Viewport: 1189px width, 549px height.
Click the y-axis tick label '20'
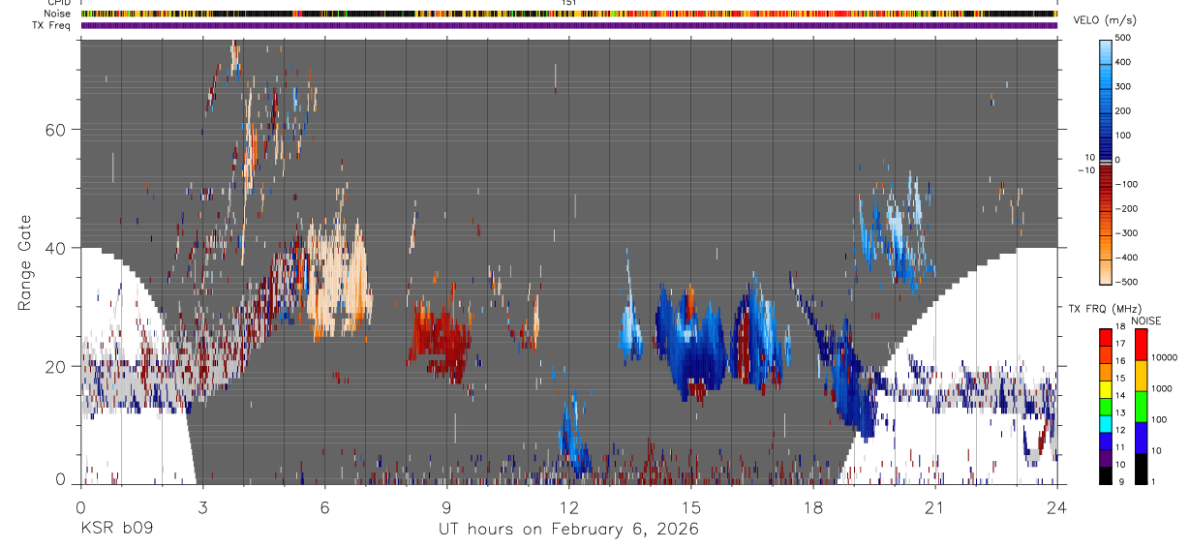coord(55,366)
